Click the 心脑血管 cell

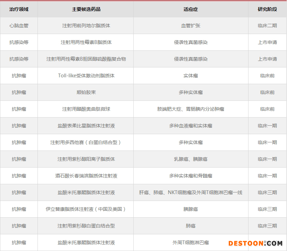tap(19, 26)
